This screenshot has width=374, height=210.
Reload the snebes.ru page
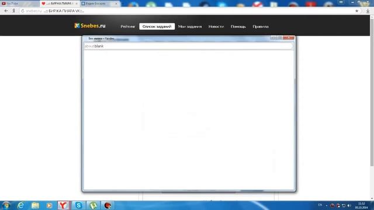tap(23, 11)
